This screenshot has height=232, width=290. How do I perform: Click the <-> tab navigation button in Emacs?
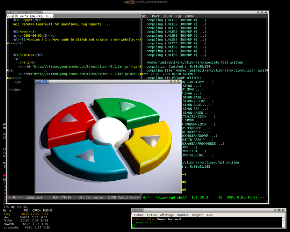[x=10, y=16]
